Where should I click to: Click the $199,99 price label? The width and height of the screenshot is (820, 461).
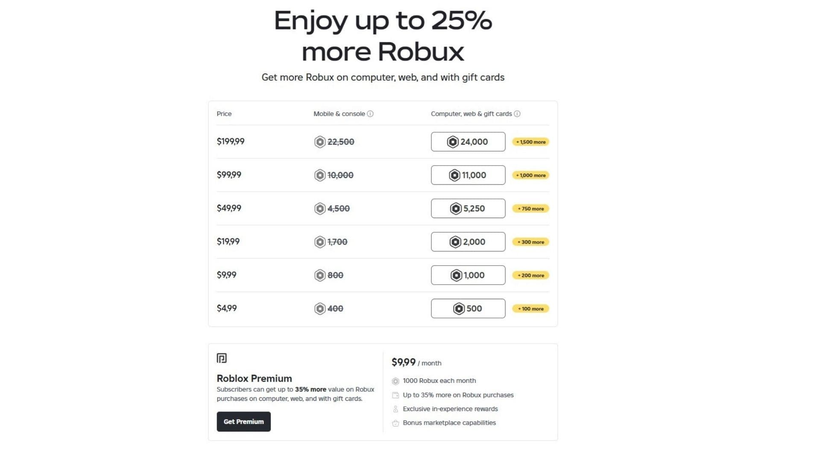[x=231, y=142]
